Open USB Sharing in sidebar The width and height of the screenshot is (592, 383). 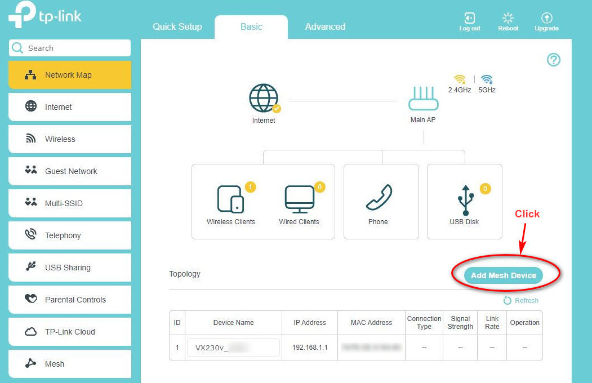pyautogui.click(x=70, y=267)
